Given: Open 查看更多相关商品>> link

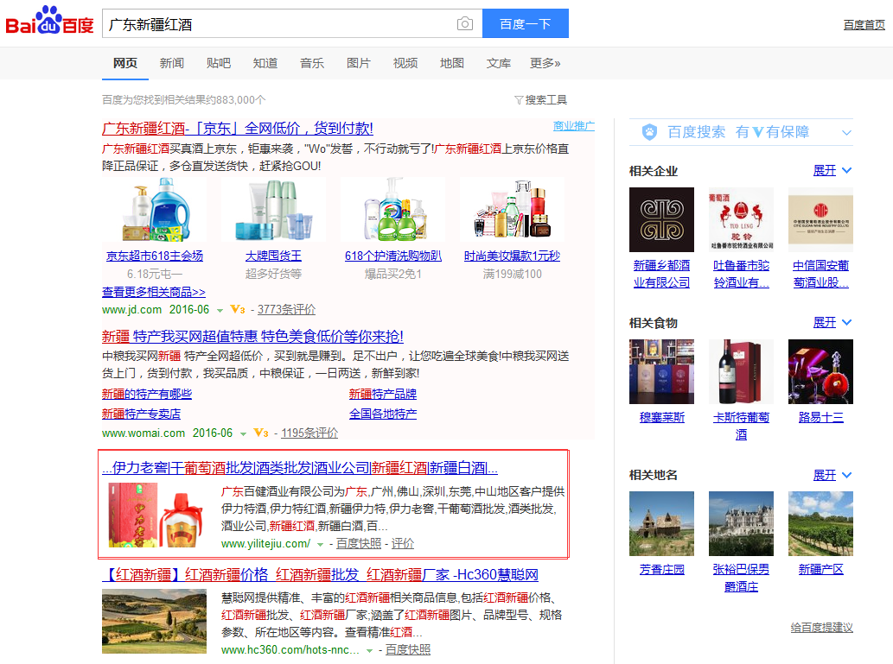Looking at the screenshot, I should point(154,292).
